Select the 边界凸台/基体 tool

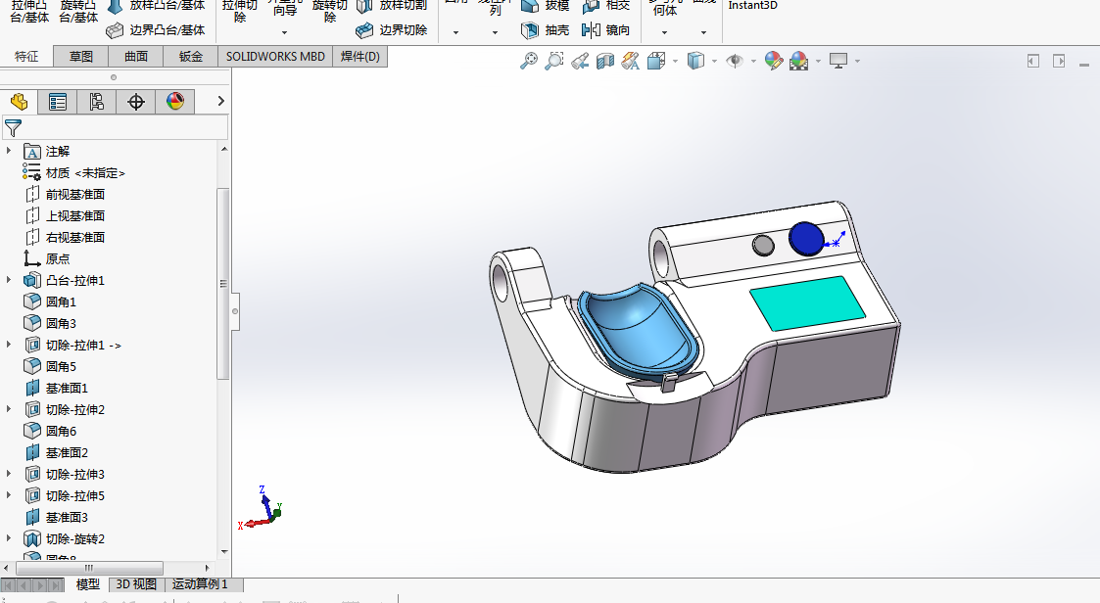pos(155,30)
